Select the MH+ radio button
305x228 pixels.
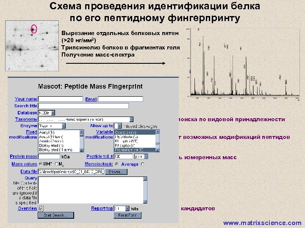41,164
